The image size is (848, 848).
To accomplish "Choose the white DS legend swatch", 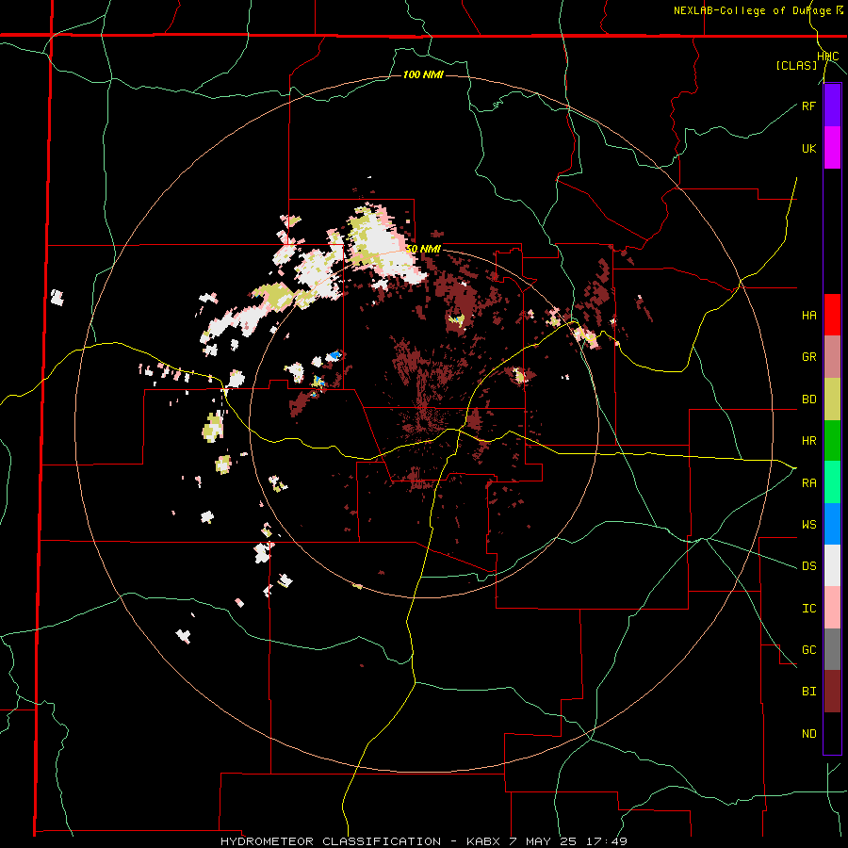I will [832, 565].
